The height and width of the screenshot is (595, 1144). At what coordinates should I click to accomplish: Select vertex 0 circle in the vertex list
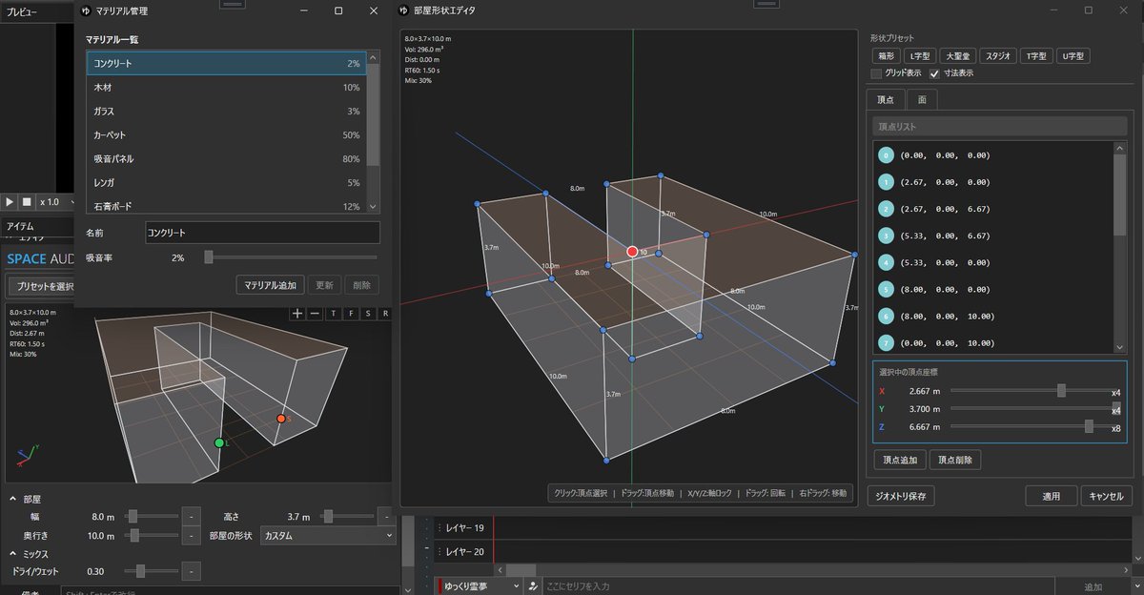tap(886, 154)
